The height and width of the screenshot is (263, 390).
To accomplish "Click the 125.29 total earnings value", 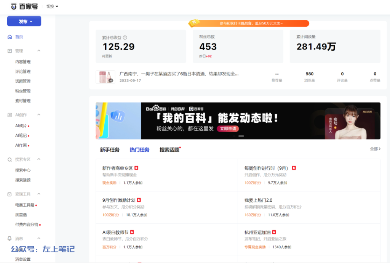I will click(x=119, y=47).
